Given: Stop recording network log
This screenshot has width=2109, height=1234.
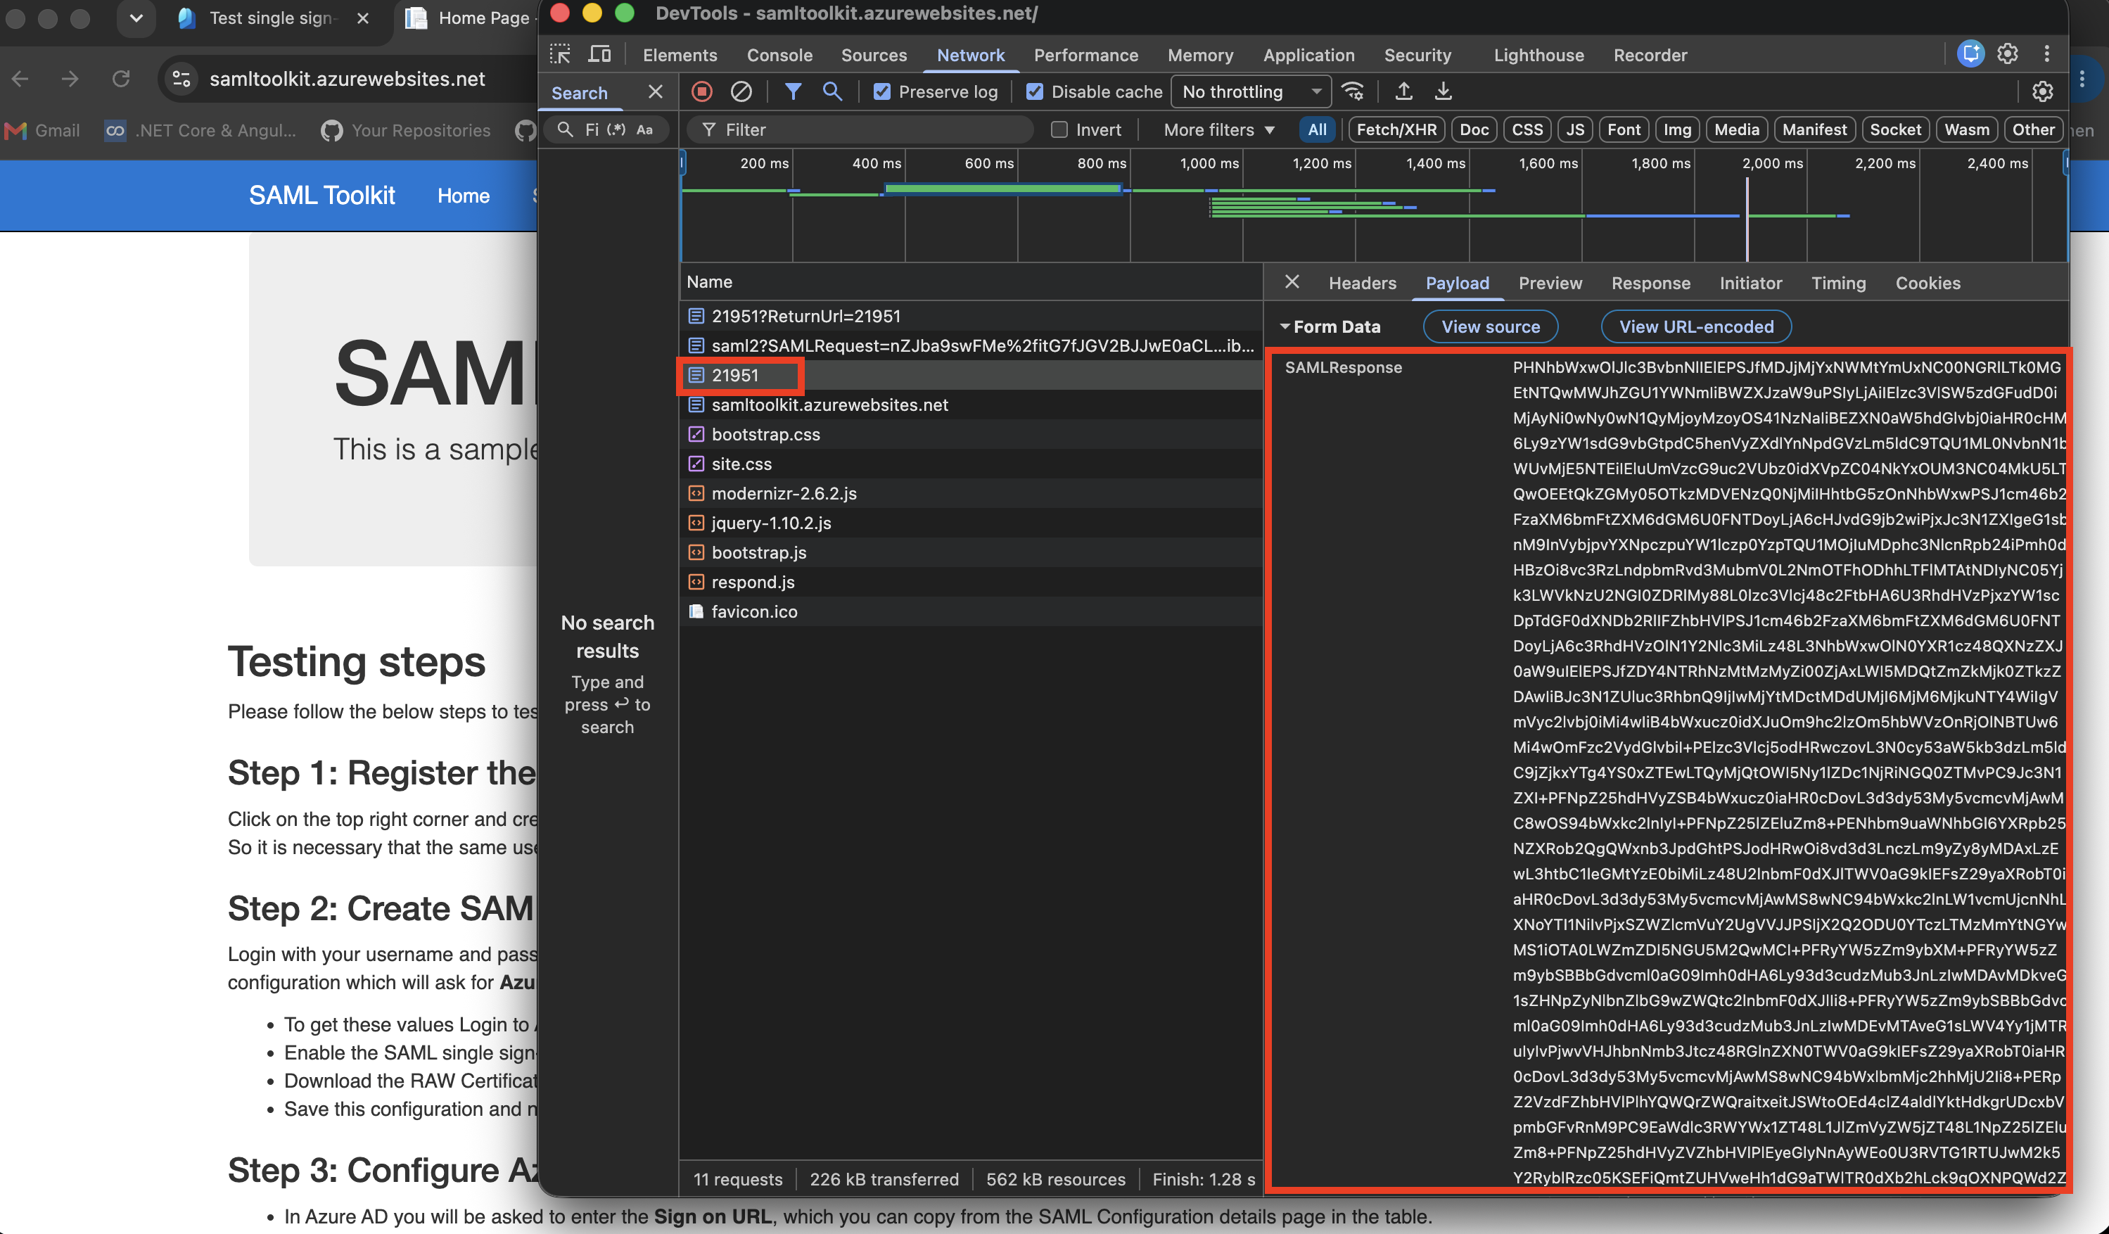Looking at the screenshot, I should 702,91.
